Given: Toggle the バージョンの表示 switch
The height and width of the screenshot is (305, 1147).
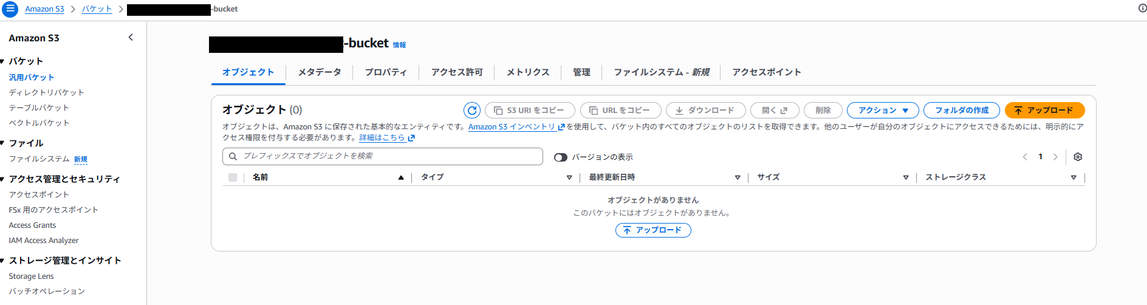Looking at the screenshot, I should point(560,157).
